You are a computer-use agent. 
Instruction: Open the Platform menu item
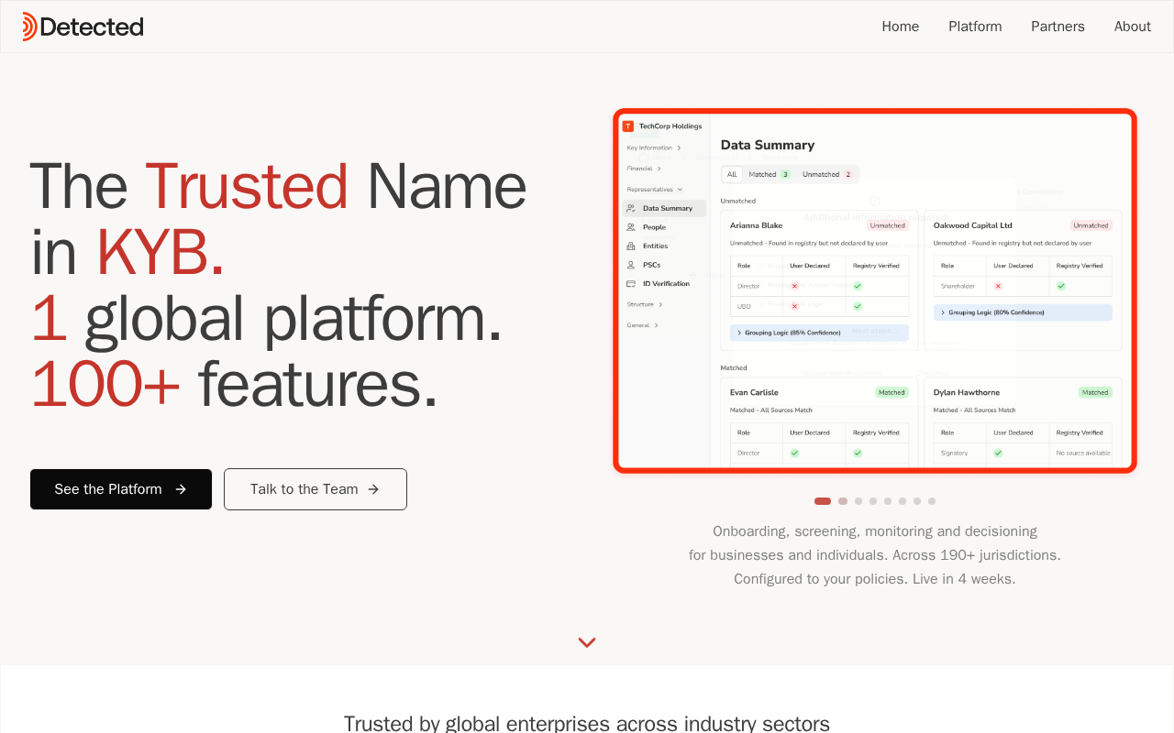[x=975, y=27]
